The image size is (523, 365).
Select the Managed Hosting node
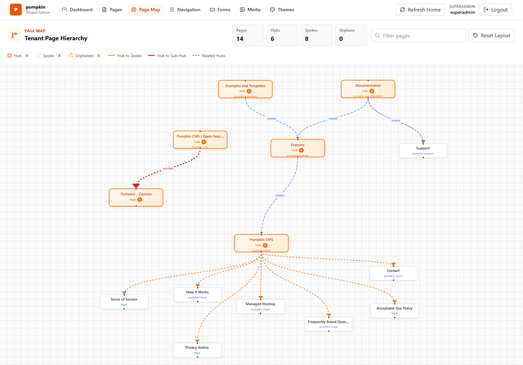(x=261, y=307)
